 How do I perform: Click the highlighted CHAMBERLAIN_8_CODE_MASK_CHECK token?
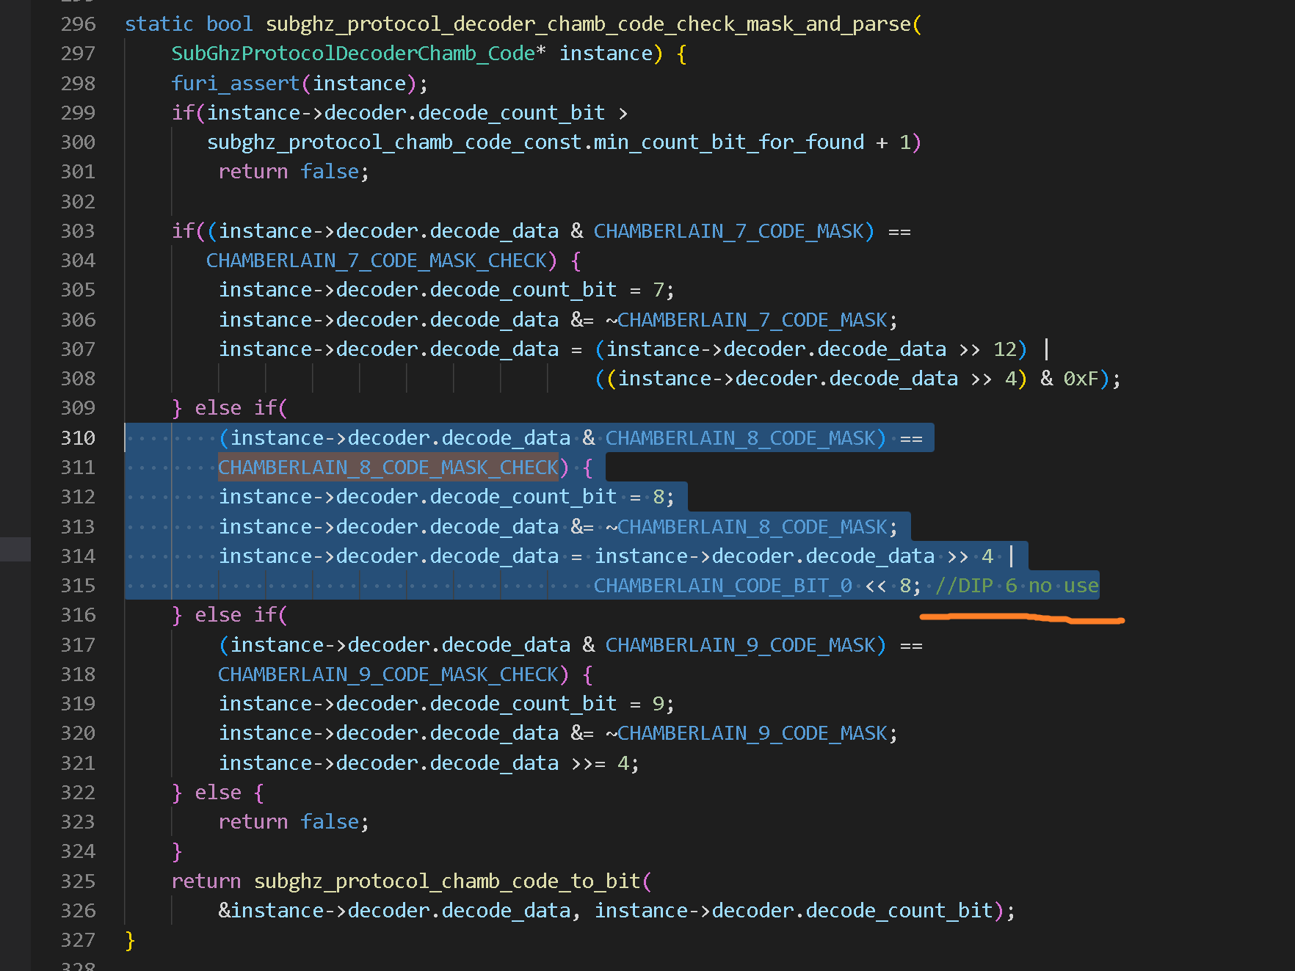(388, 467)
